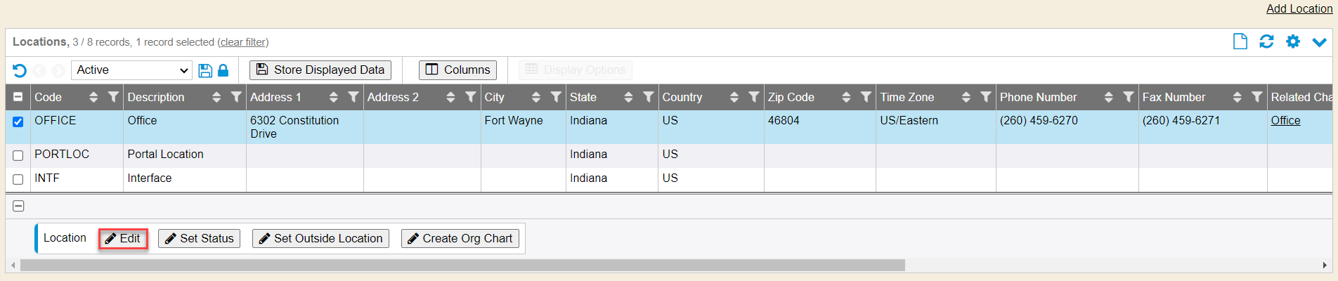Filter the City column
The width and height of the screenshot is (1338, 281).
(556, 97)
